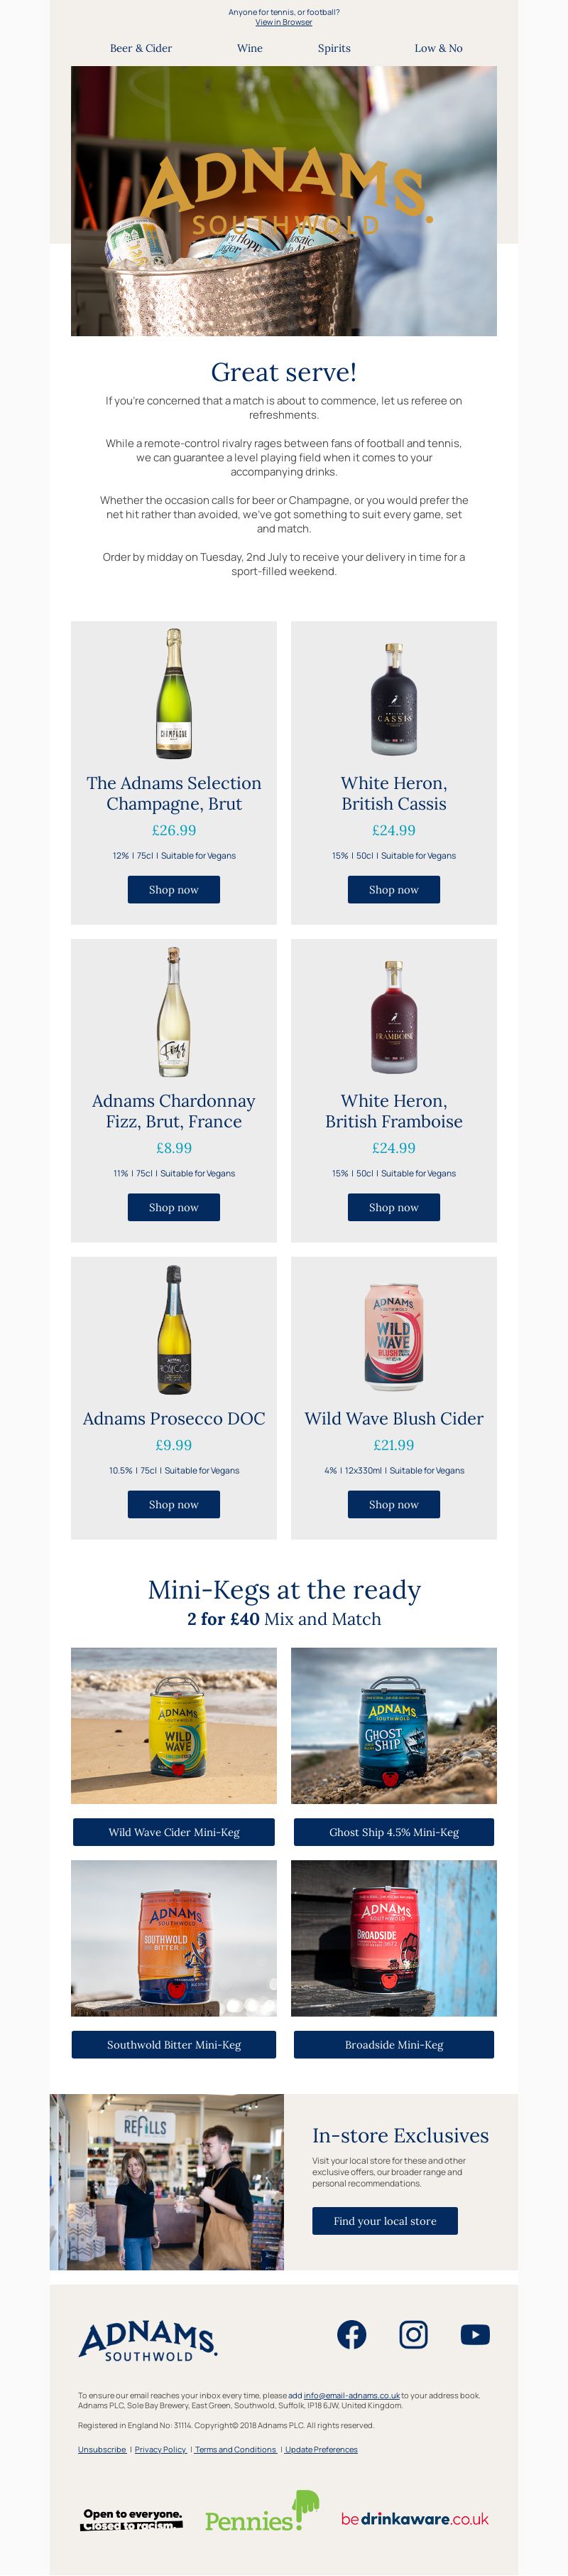Image resolution: width=568 pixels, height=2576 pixels.
Task: Open the Beer & Cider menu
Action: [x=141, y=48]
